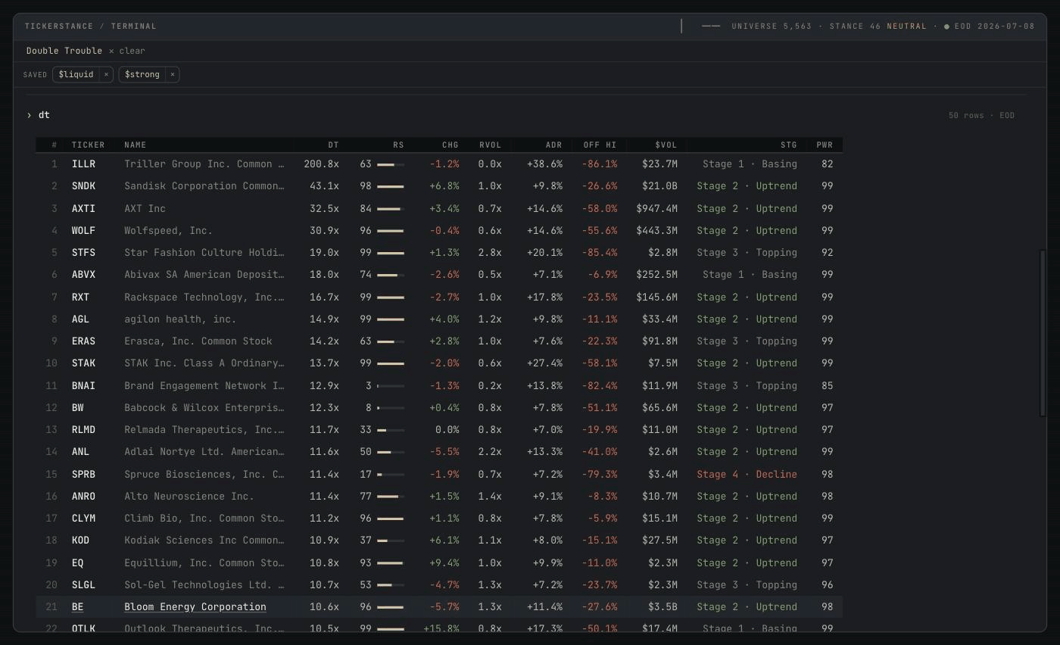Apply the $liquid saved filter
Viewport: 1060px width, 645px height.
(76, 74)
